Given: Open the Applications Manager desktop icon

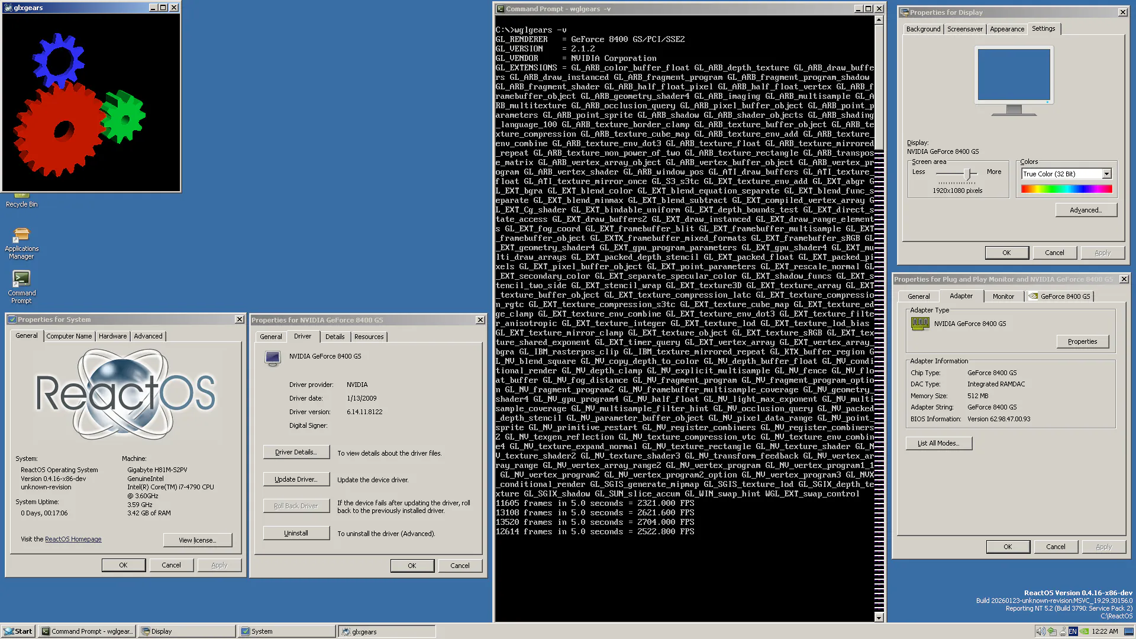Looking at the screenshot, I should pos(21,243).
